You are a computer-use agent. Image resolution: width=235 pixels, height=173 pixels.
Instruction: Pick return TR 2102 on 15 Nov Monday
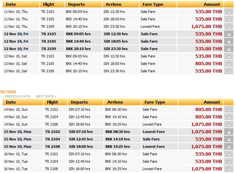229,132
